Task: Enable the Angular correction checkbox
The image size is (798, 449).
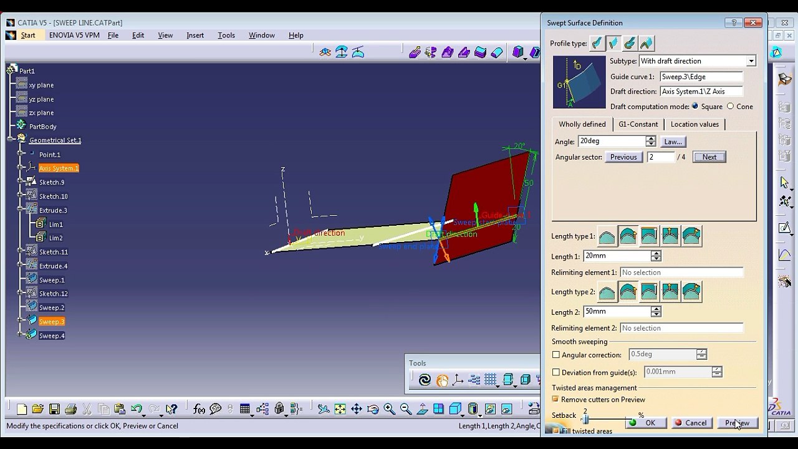Action: pos(556,355)
